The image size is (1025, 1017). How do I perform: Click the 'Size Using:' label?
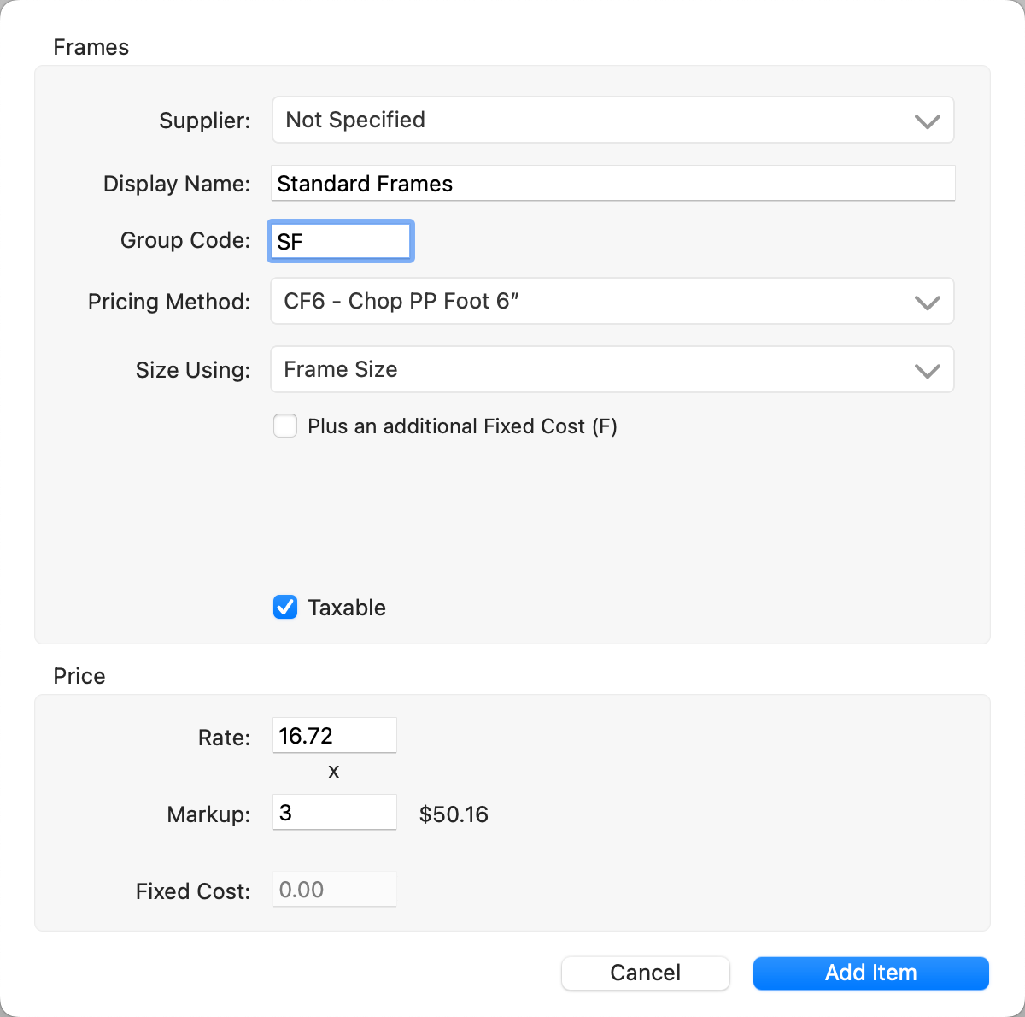tap(193, 370)
